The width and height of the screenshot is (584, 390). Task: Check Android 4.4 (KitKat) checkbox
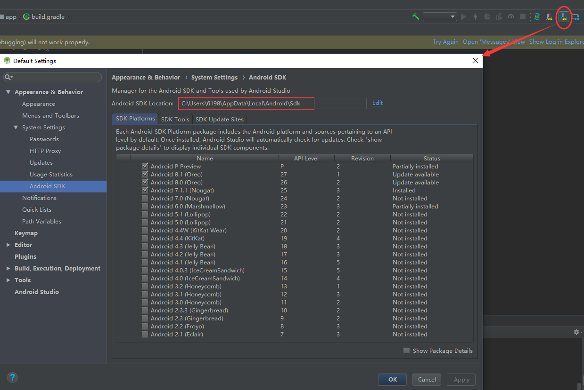coord(145,238)
